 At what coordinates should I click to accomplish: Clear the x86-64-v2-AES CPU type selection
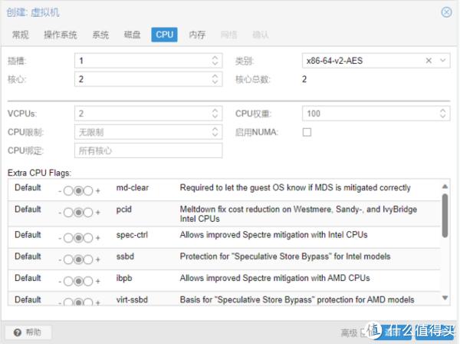[429, 61]
